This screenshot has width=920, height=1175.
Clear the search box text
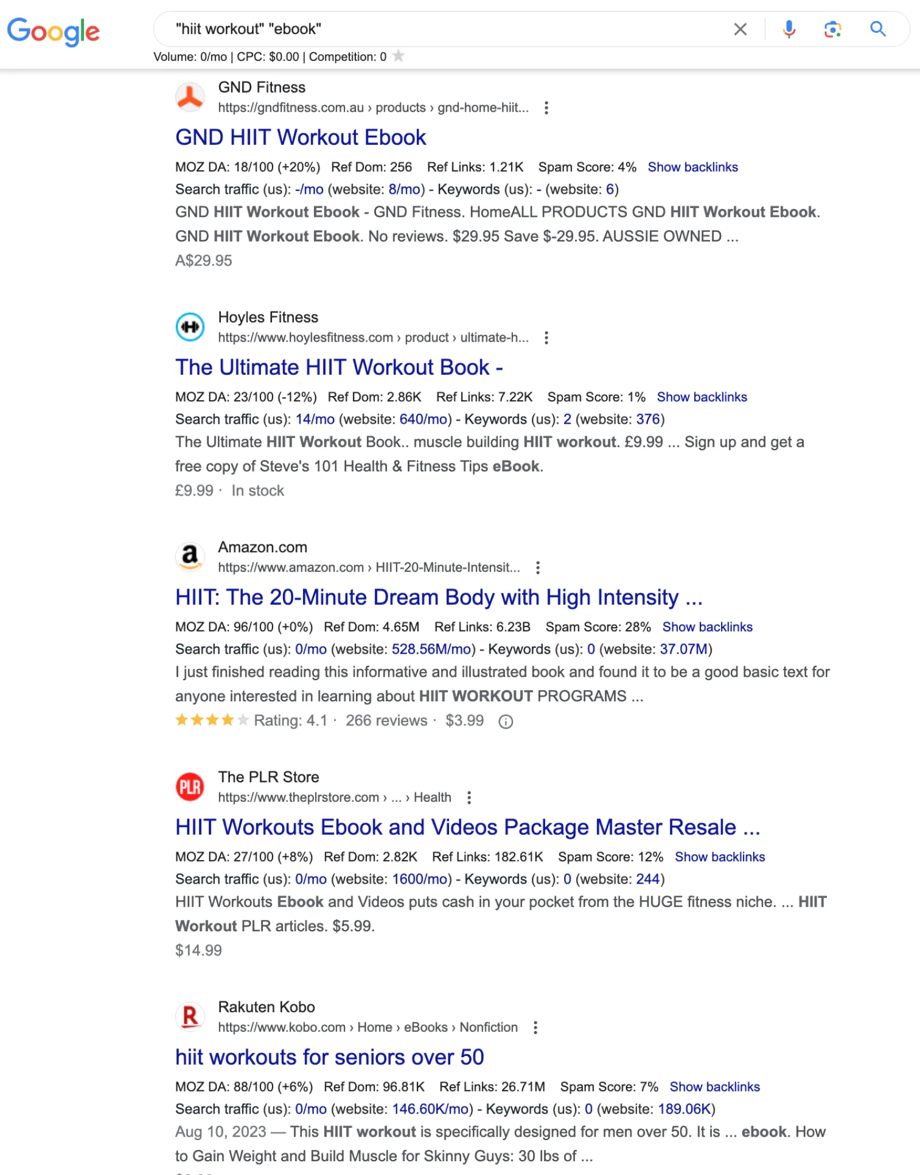[740, 29]
